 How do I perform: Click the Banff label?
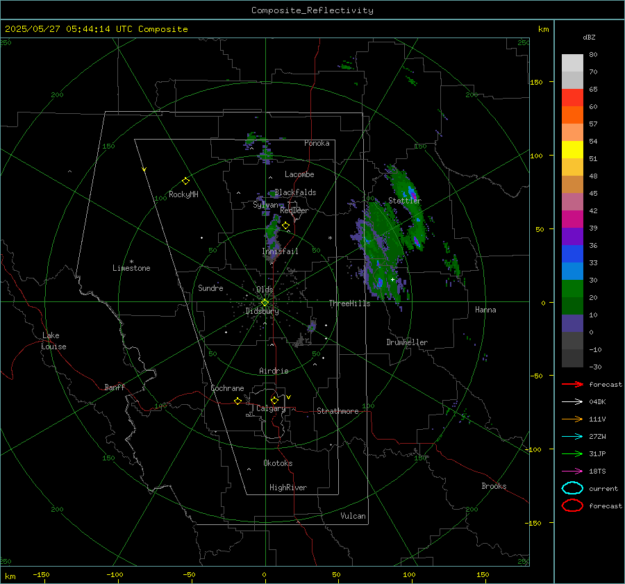pyautogui.click(x=115, y=387)
